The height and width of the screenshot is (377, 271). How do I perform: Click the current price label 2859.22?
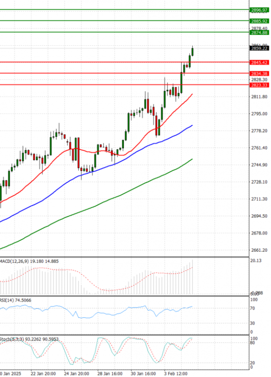259,48
